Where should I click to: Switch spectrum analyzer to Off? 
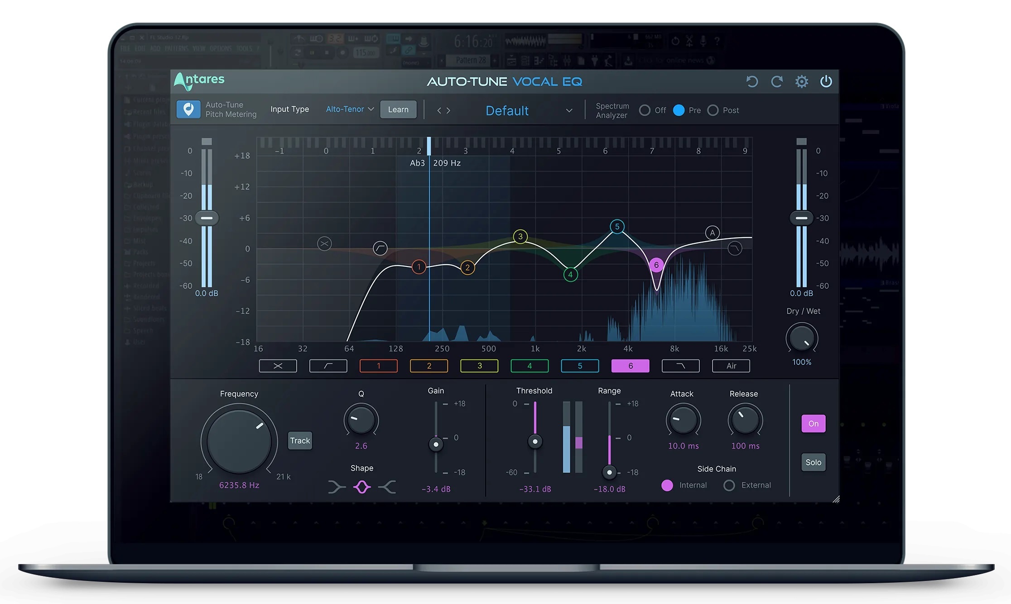[645, 110]
